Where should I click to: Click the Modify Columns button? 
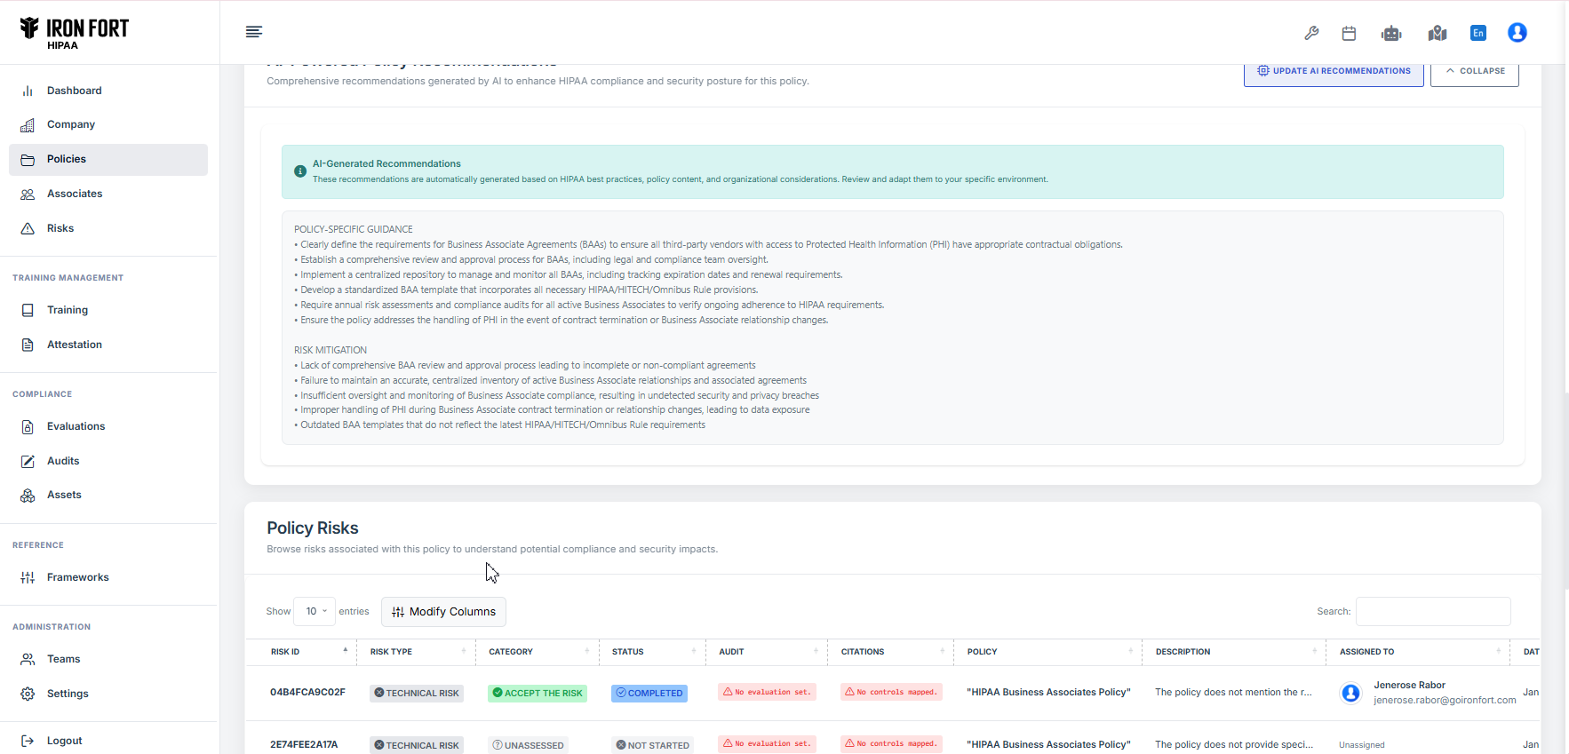click(443, 612)
